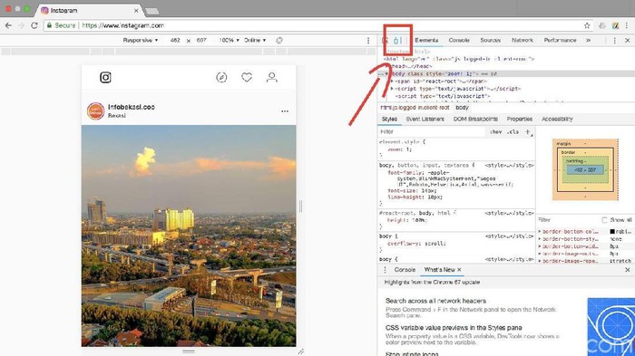
Task: Open the Explore compass icon
Action: coord(221,77)
